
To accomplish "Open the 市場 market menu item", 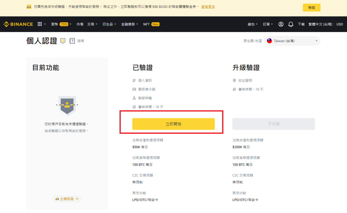I will pyautogui.click(x=80, y=24).
